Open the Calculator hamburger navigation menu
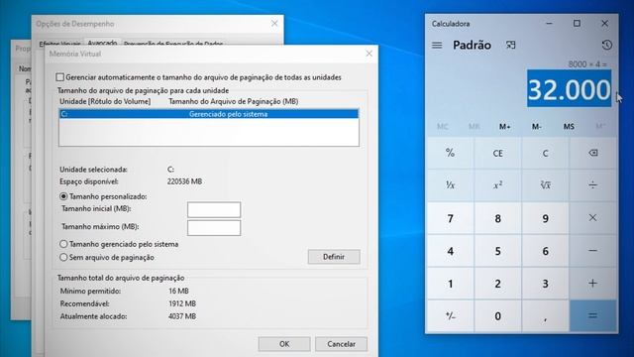Image resolution: width=634 pixels, height=357 pixels. pyautogui.click(x=437, y=45)
